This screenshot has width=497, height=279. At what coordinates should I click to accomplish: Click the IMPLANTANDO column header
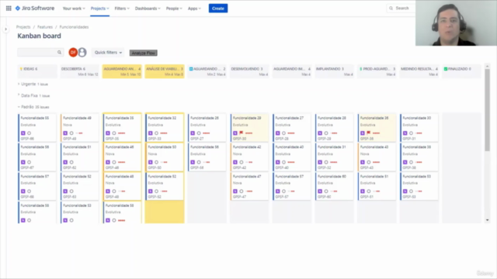[x=335, y=71]
